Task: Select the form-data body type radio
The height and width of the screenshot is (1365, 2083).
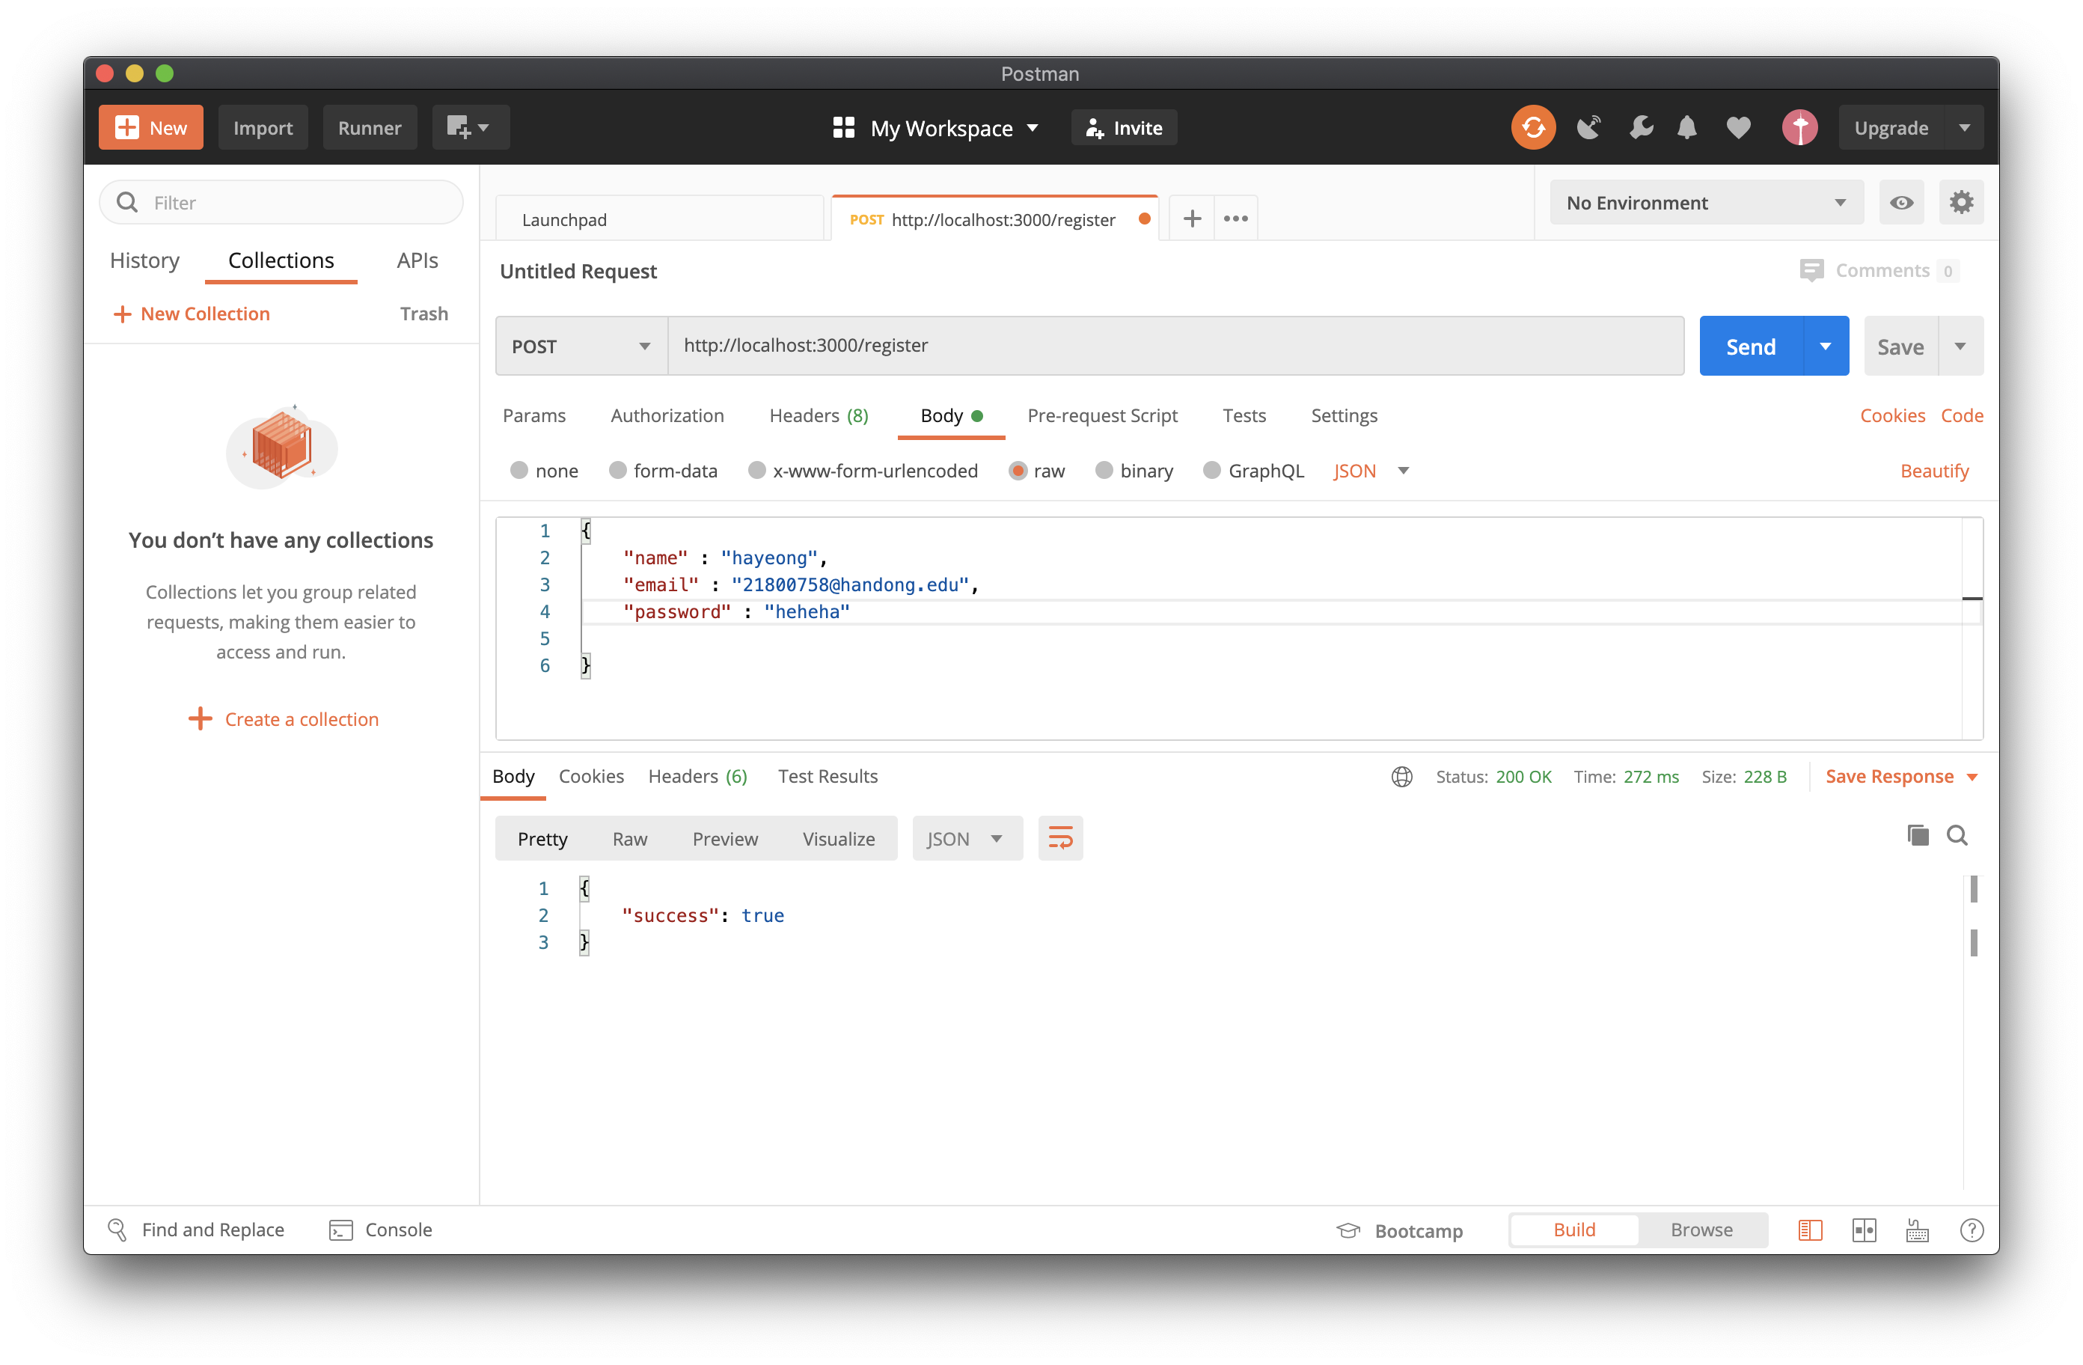Action: [x=619, y=470]
